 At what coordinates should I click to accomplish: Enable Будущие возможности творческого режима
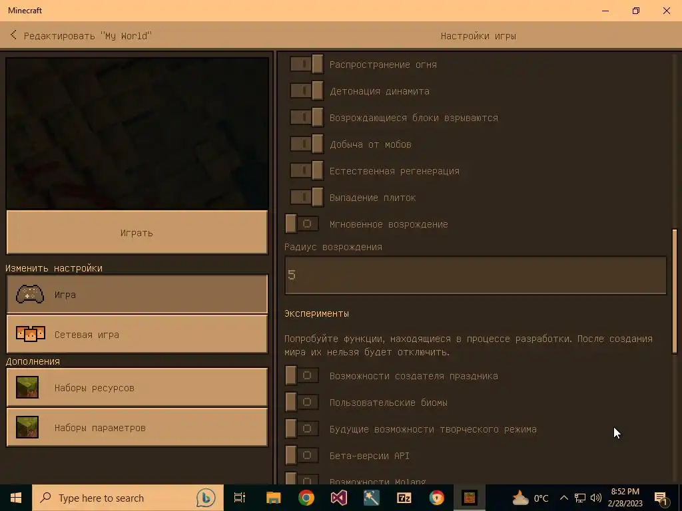(x=302, y=428)
